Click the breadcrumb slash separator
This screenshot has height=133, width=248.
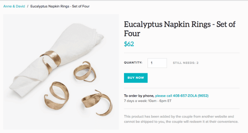[27, 6]
